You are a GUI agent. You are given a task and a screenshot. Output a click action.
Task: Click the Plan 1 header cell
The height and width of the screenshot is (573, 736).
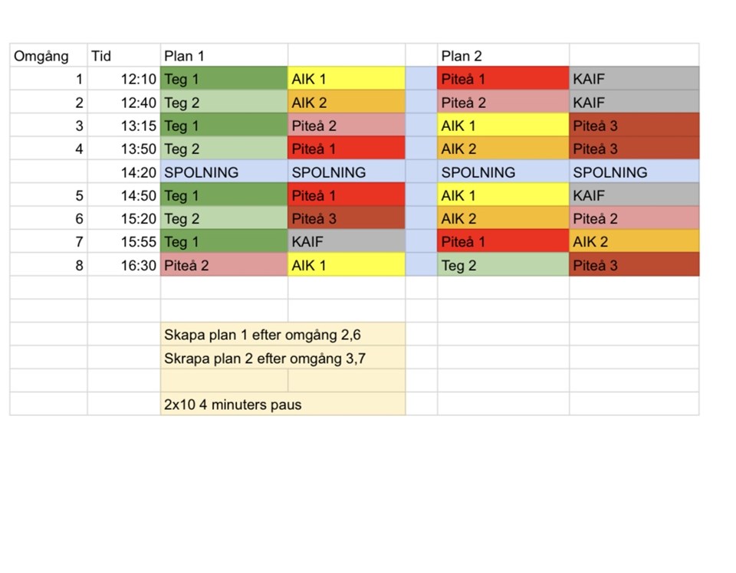(224, 56)
